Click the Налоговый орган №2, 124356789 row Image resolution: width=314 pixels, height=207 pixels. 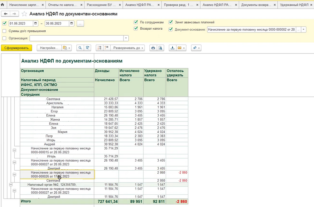pyautogui.click(x=52, y=185)
